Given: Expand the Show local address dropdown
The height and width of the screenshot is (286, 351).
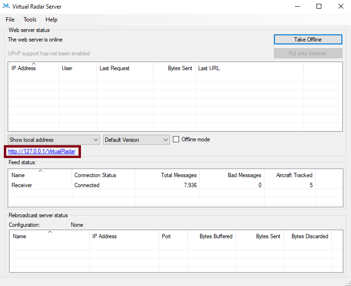Looking at the screenshot, I should (54, 140).
